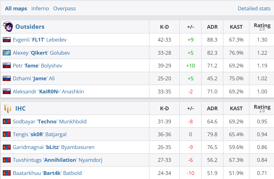The image size is (274, 179).
Task: Click the Outsiders team logo icon
Action: coord(7,27)
